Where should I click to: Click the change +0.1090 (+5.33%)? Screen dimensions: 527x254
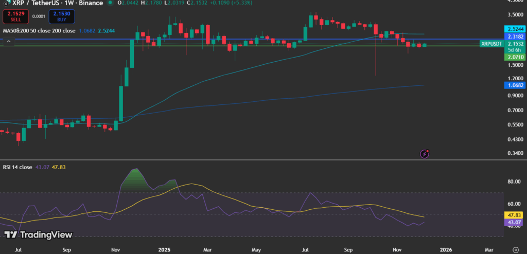pos(232,3)
